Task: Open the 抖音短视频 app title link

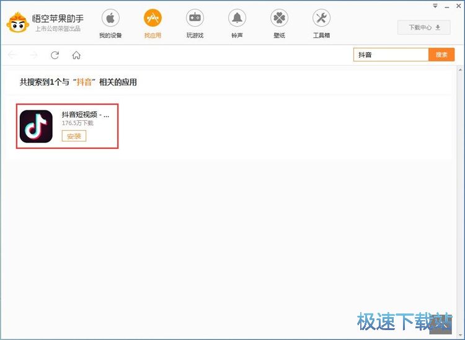Action: 85,115
